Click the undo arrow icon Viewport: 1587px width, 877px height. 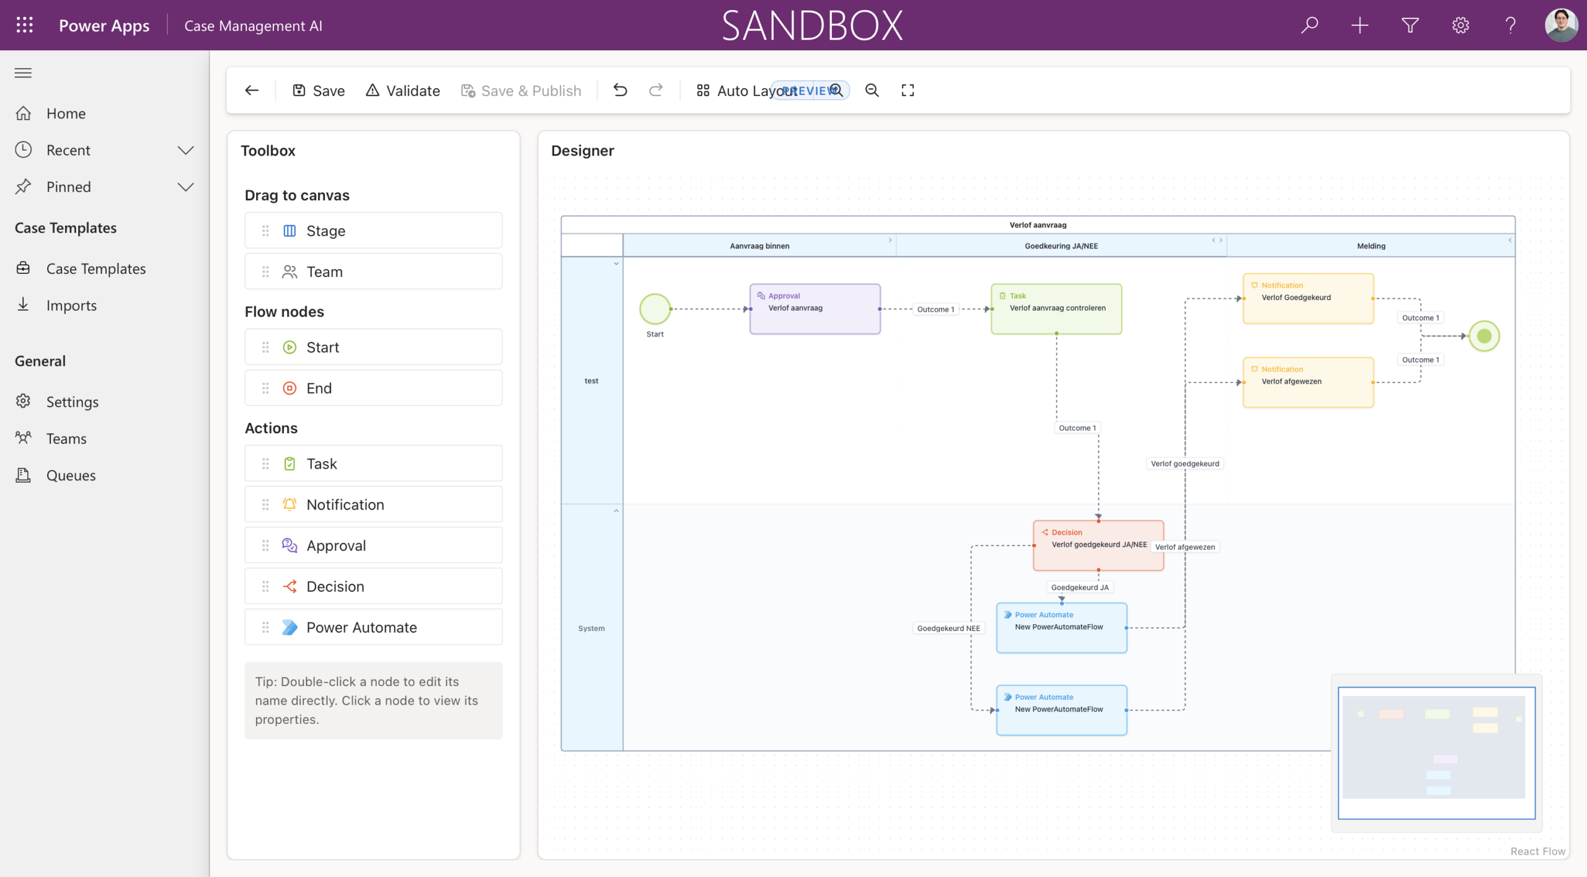(x=620, y=90)
